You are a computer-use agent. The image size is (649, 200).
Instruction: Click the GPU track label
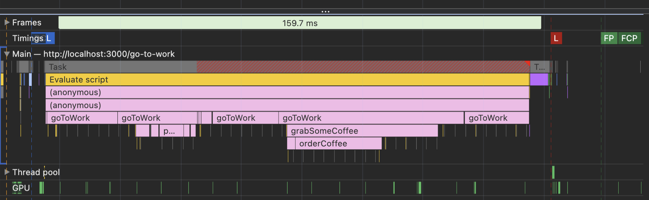(21, 188)
